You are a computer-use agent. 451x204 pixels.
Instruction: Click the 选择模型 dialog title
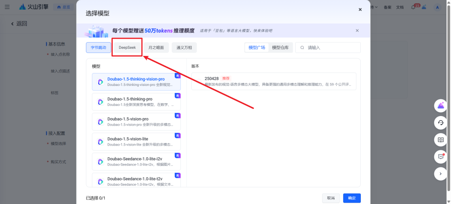(x=97, y=13)
